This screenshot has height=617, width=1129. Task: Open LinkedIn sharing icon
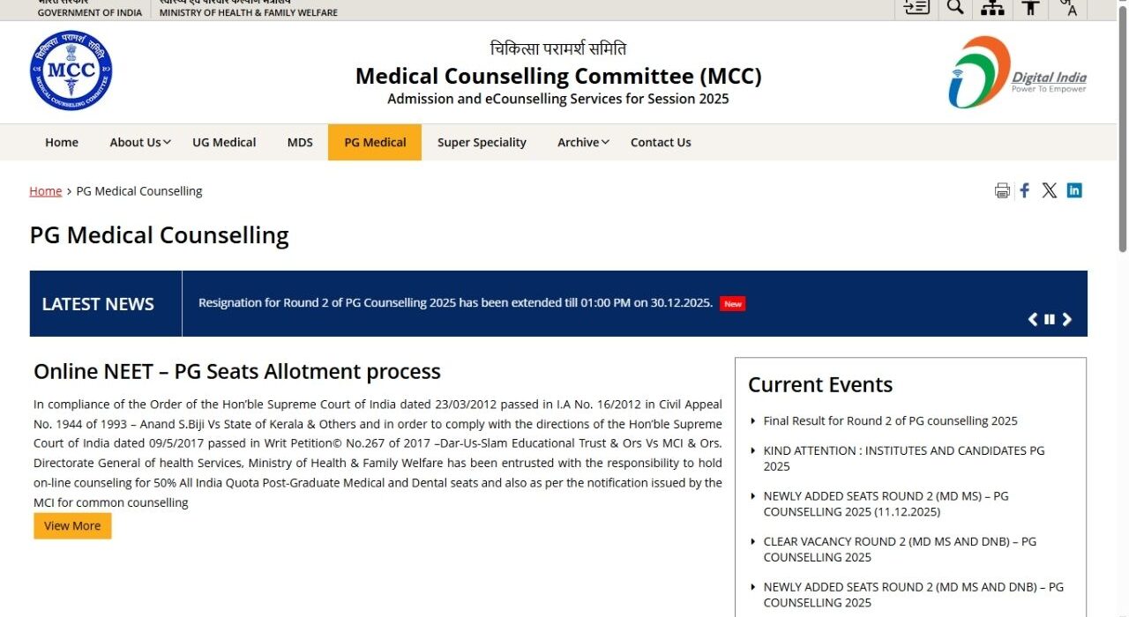[1074, 190]
